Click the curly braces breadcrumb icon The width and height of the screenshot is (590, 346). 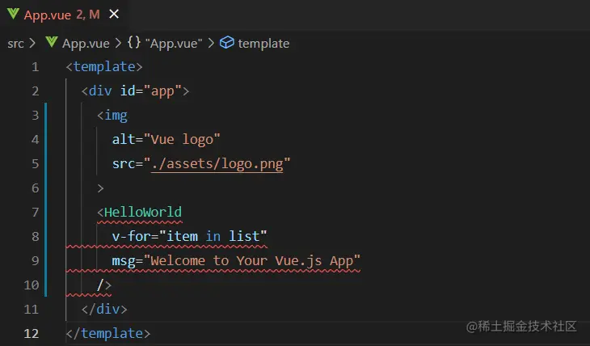pyautogui.click(x=134, y=42)
